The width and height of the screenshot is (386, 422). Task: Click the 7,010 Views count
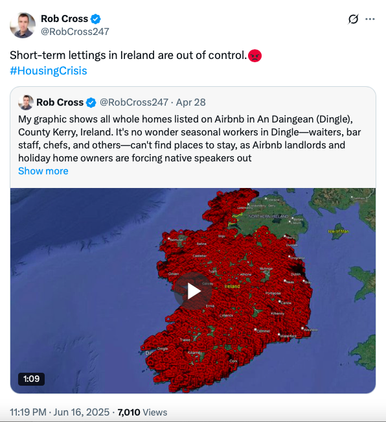point(142,412)
